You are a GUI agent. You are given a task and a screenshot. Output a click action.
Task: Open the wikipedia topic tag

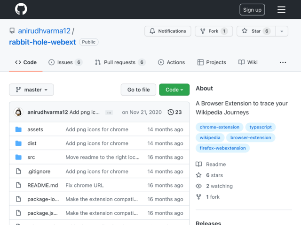point(210,137)
